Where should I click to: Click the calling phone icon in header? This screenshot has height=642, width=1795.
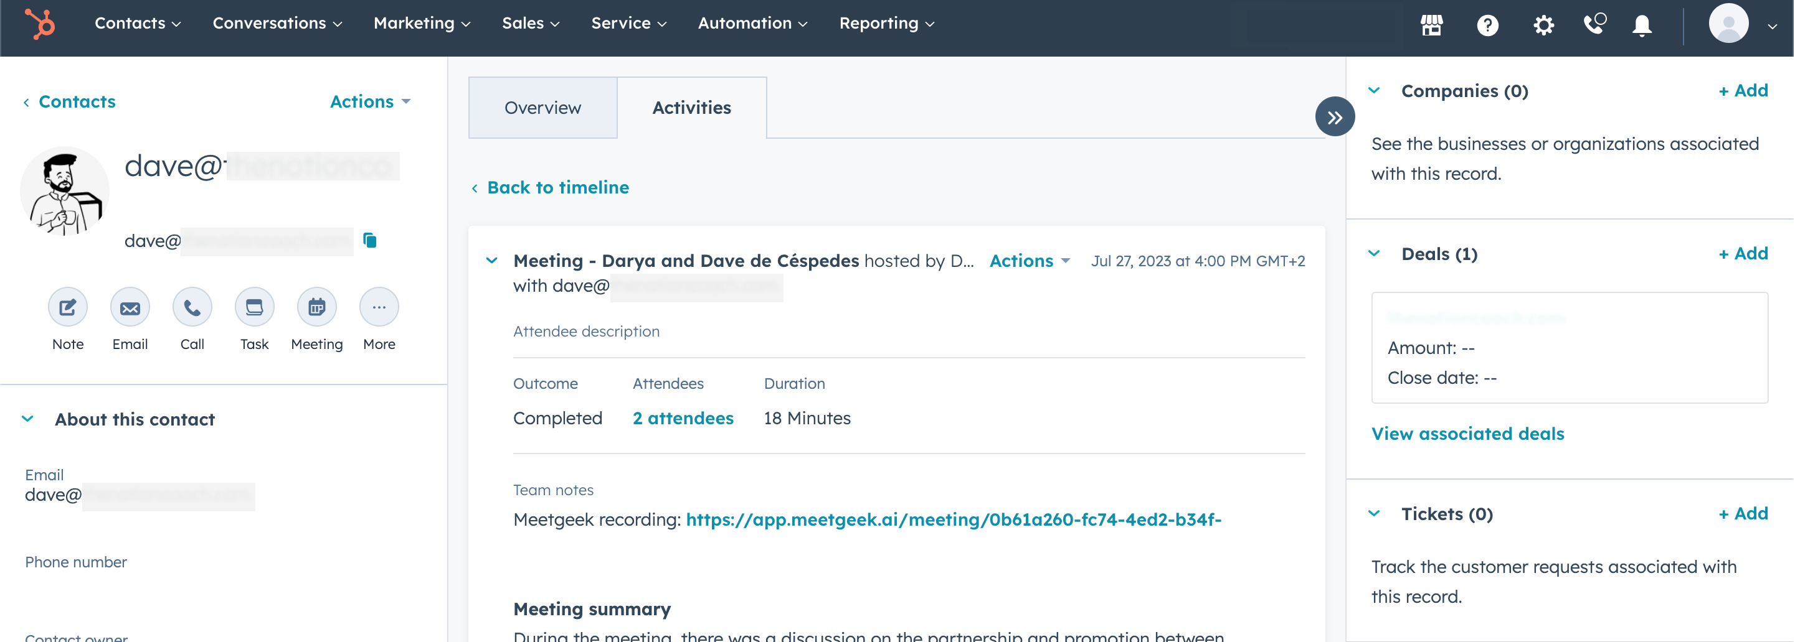[1594, 24]
